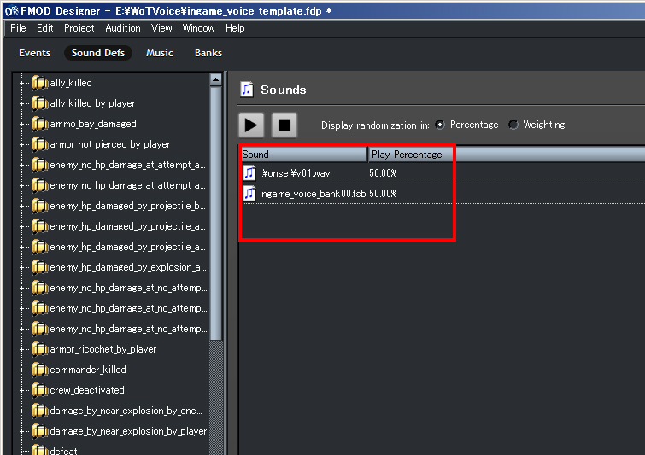Select the .¥onsei¥v01.wav sound entry
The width and height of the screenshot is (645, 455).
coord(295,173)
